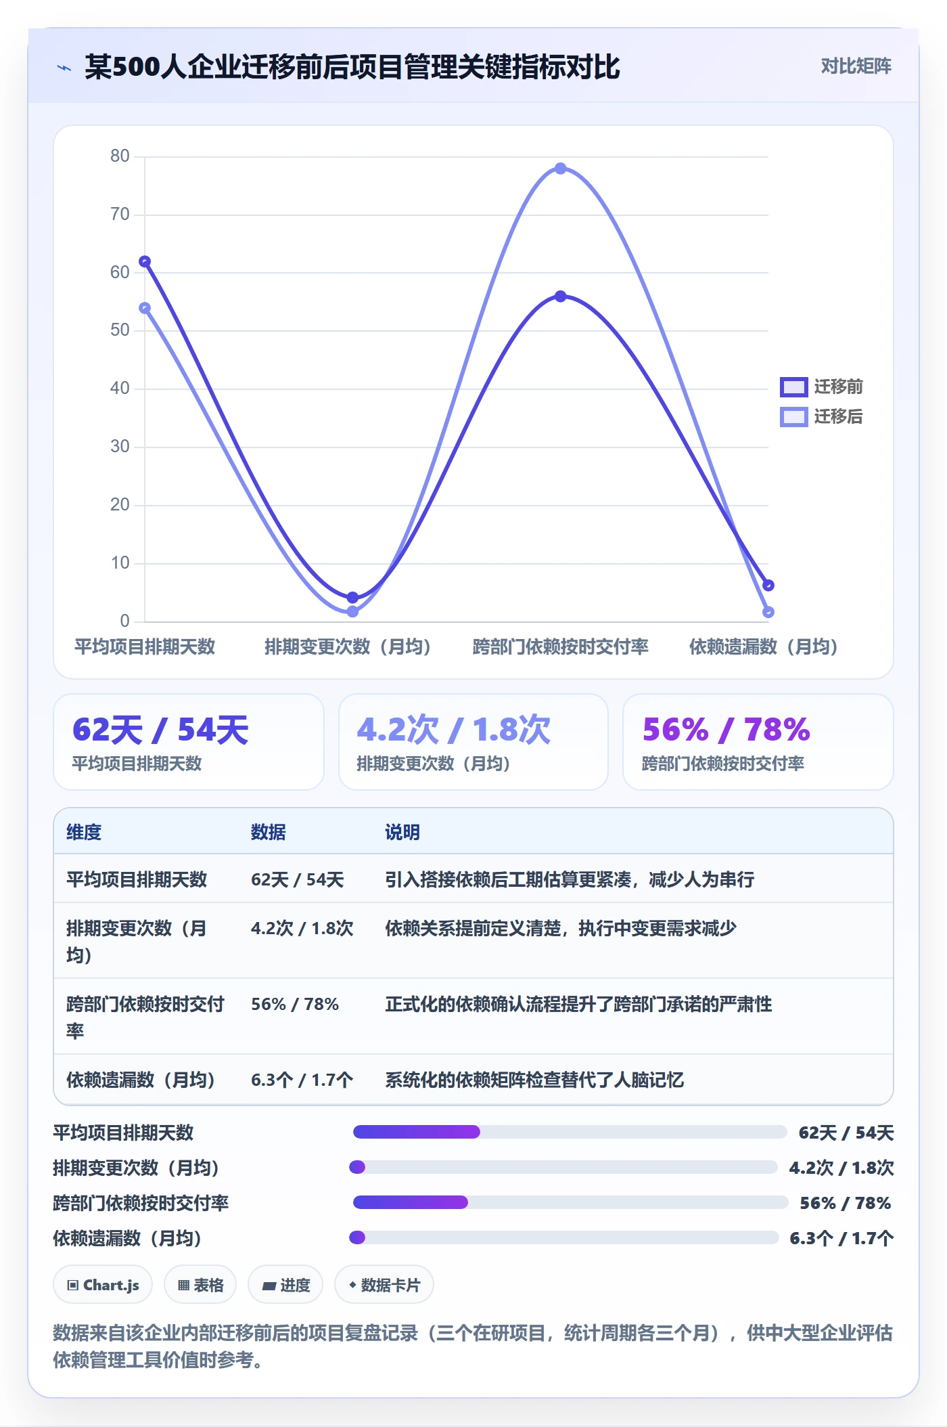Image resolution: width=947 pixels, height=1427 pixels.
Task: Click the 表格 tag chip
Action: tap(200, 1284)
